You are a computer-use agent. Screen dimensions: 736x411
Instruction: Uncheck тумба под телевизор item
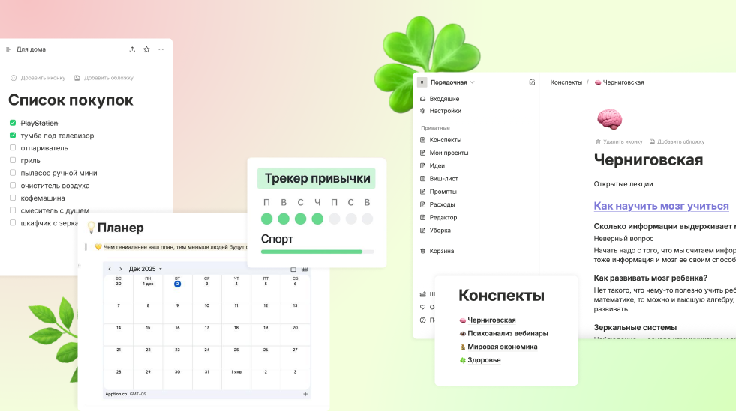tap(13, 136)
